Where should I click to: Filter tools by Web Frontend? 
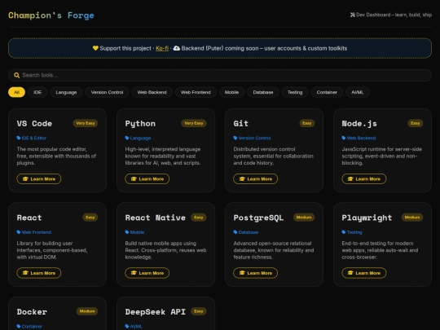tap(196, 92)
